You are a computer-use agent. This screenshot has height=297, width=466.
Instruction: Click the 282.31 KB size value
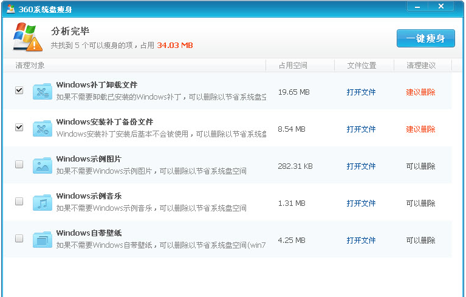pos(295,166)
